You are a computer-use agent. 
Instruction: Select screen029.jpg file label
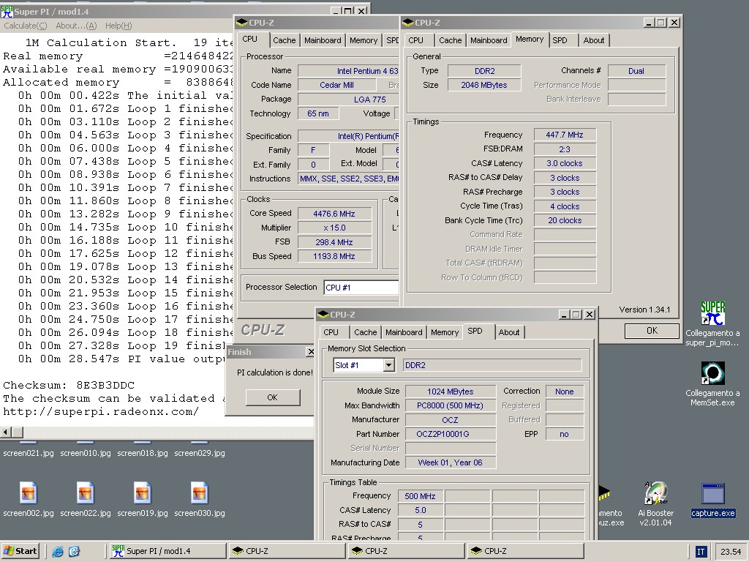[x=199, y=453]
